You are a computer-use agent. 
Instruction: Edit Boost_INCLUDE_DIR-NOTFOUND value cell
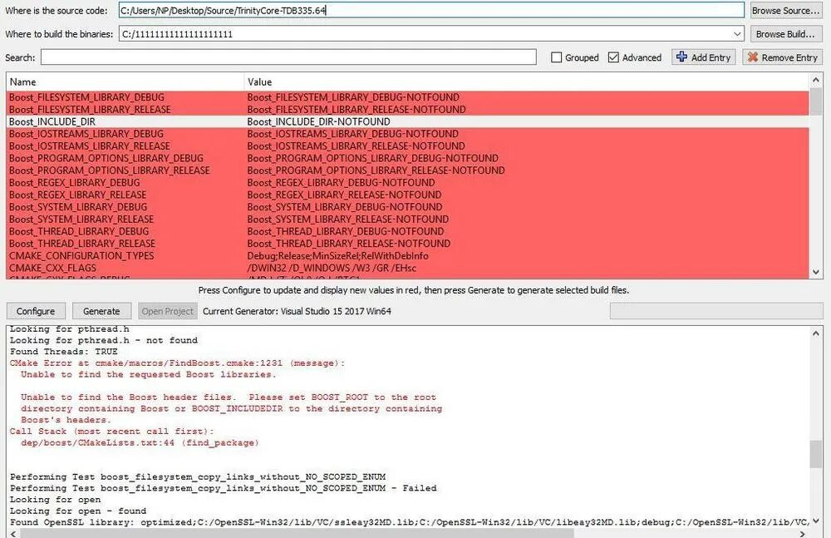click(x=318, y=121)
